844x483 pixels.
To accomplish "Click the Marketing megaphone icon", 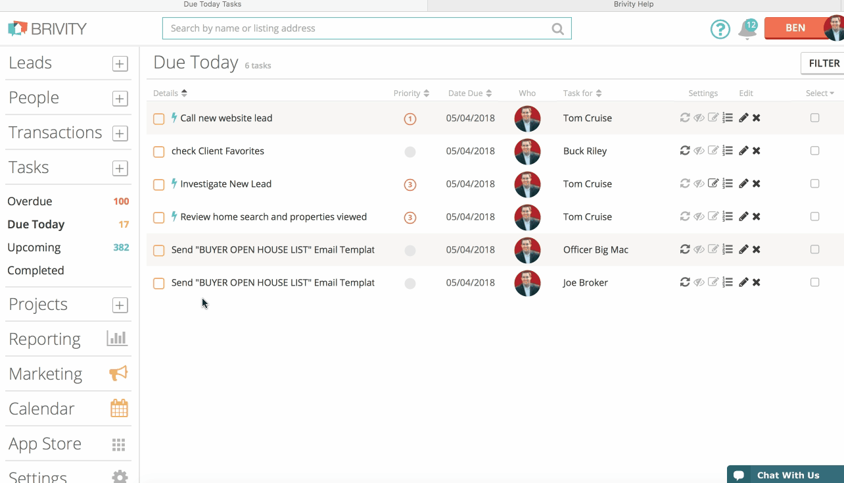I will (x=118, y=373).
